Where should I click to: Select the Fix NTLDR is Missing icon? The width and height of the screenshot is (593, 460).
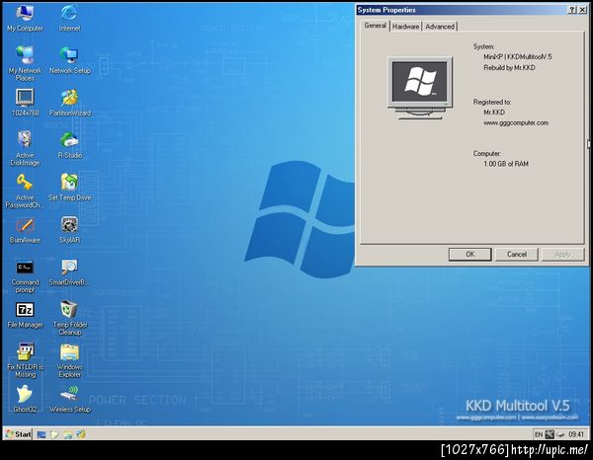coord(25,359)
